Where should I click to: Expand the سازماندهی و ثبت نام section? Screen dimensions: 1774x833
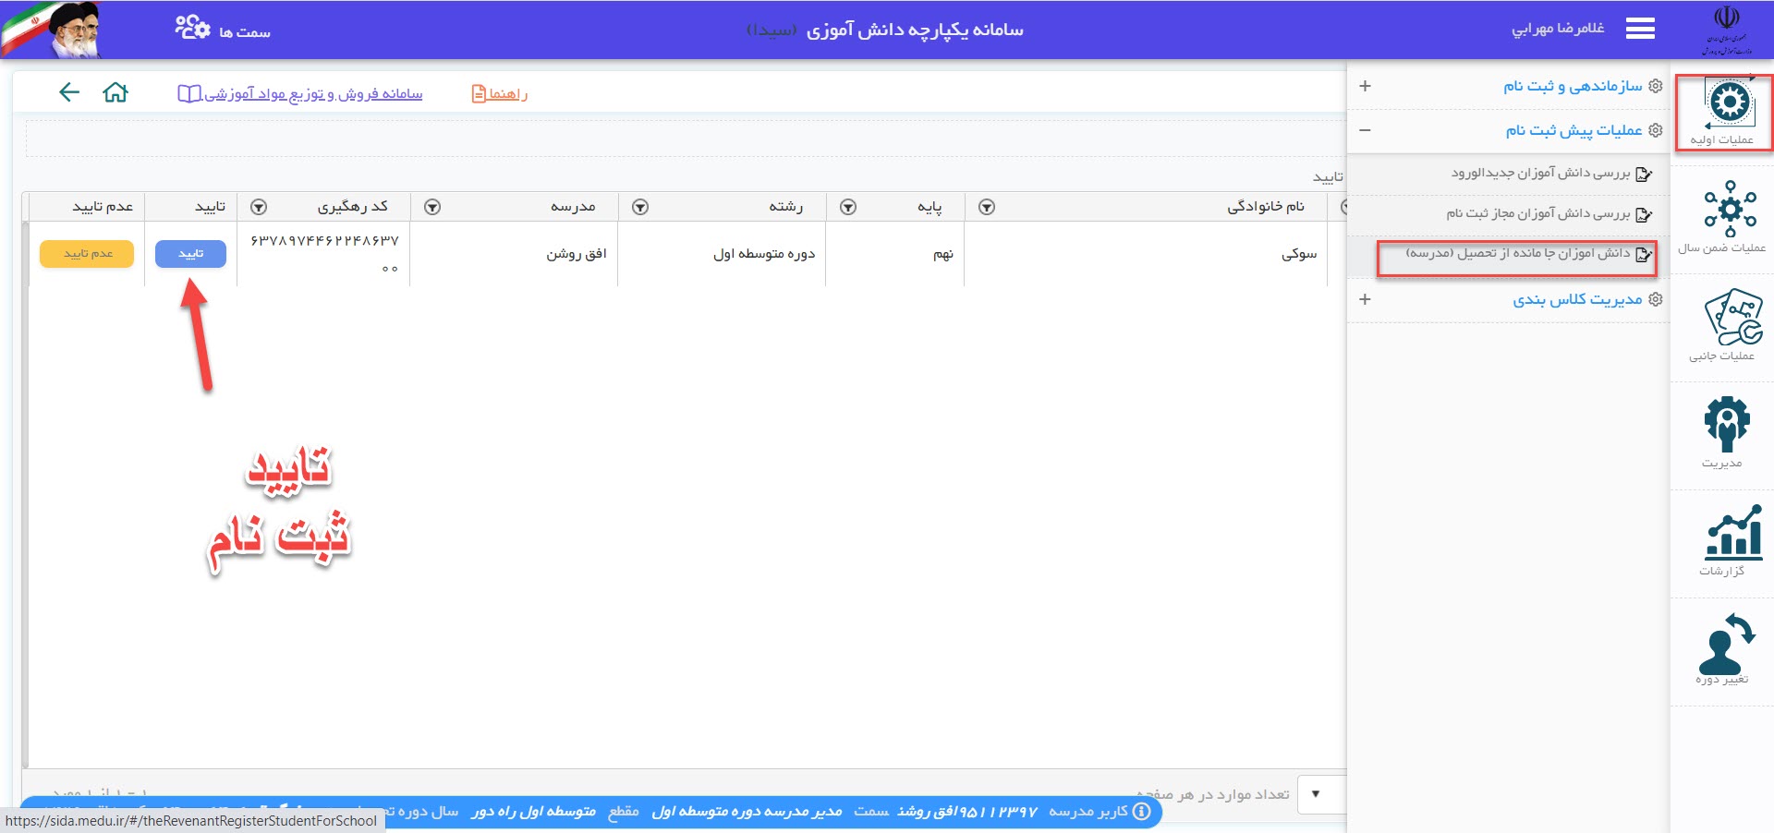(1365, 86)
